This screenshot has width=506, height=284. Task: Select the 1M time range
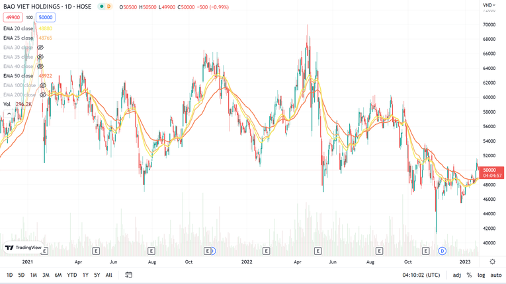34,275
